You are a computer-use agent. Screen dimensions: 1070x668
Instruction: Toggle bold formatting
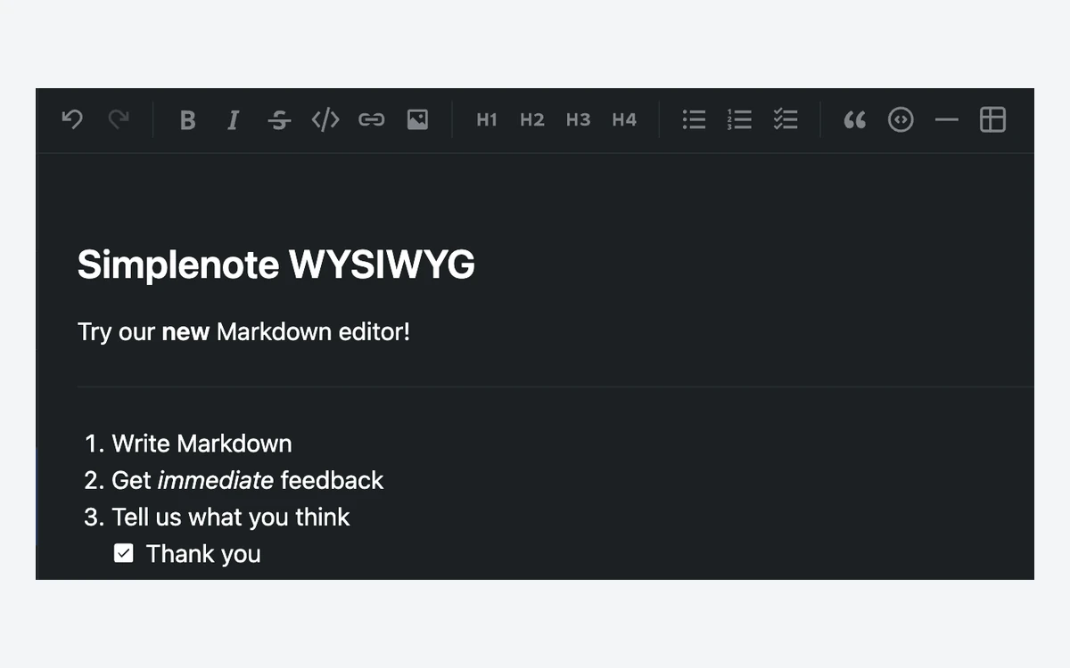(187, 120)
